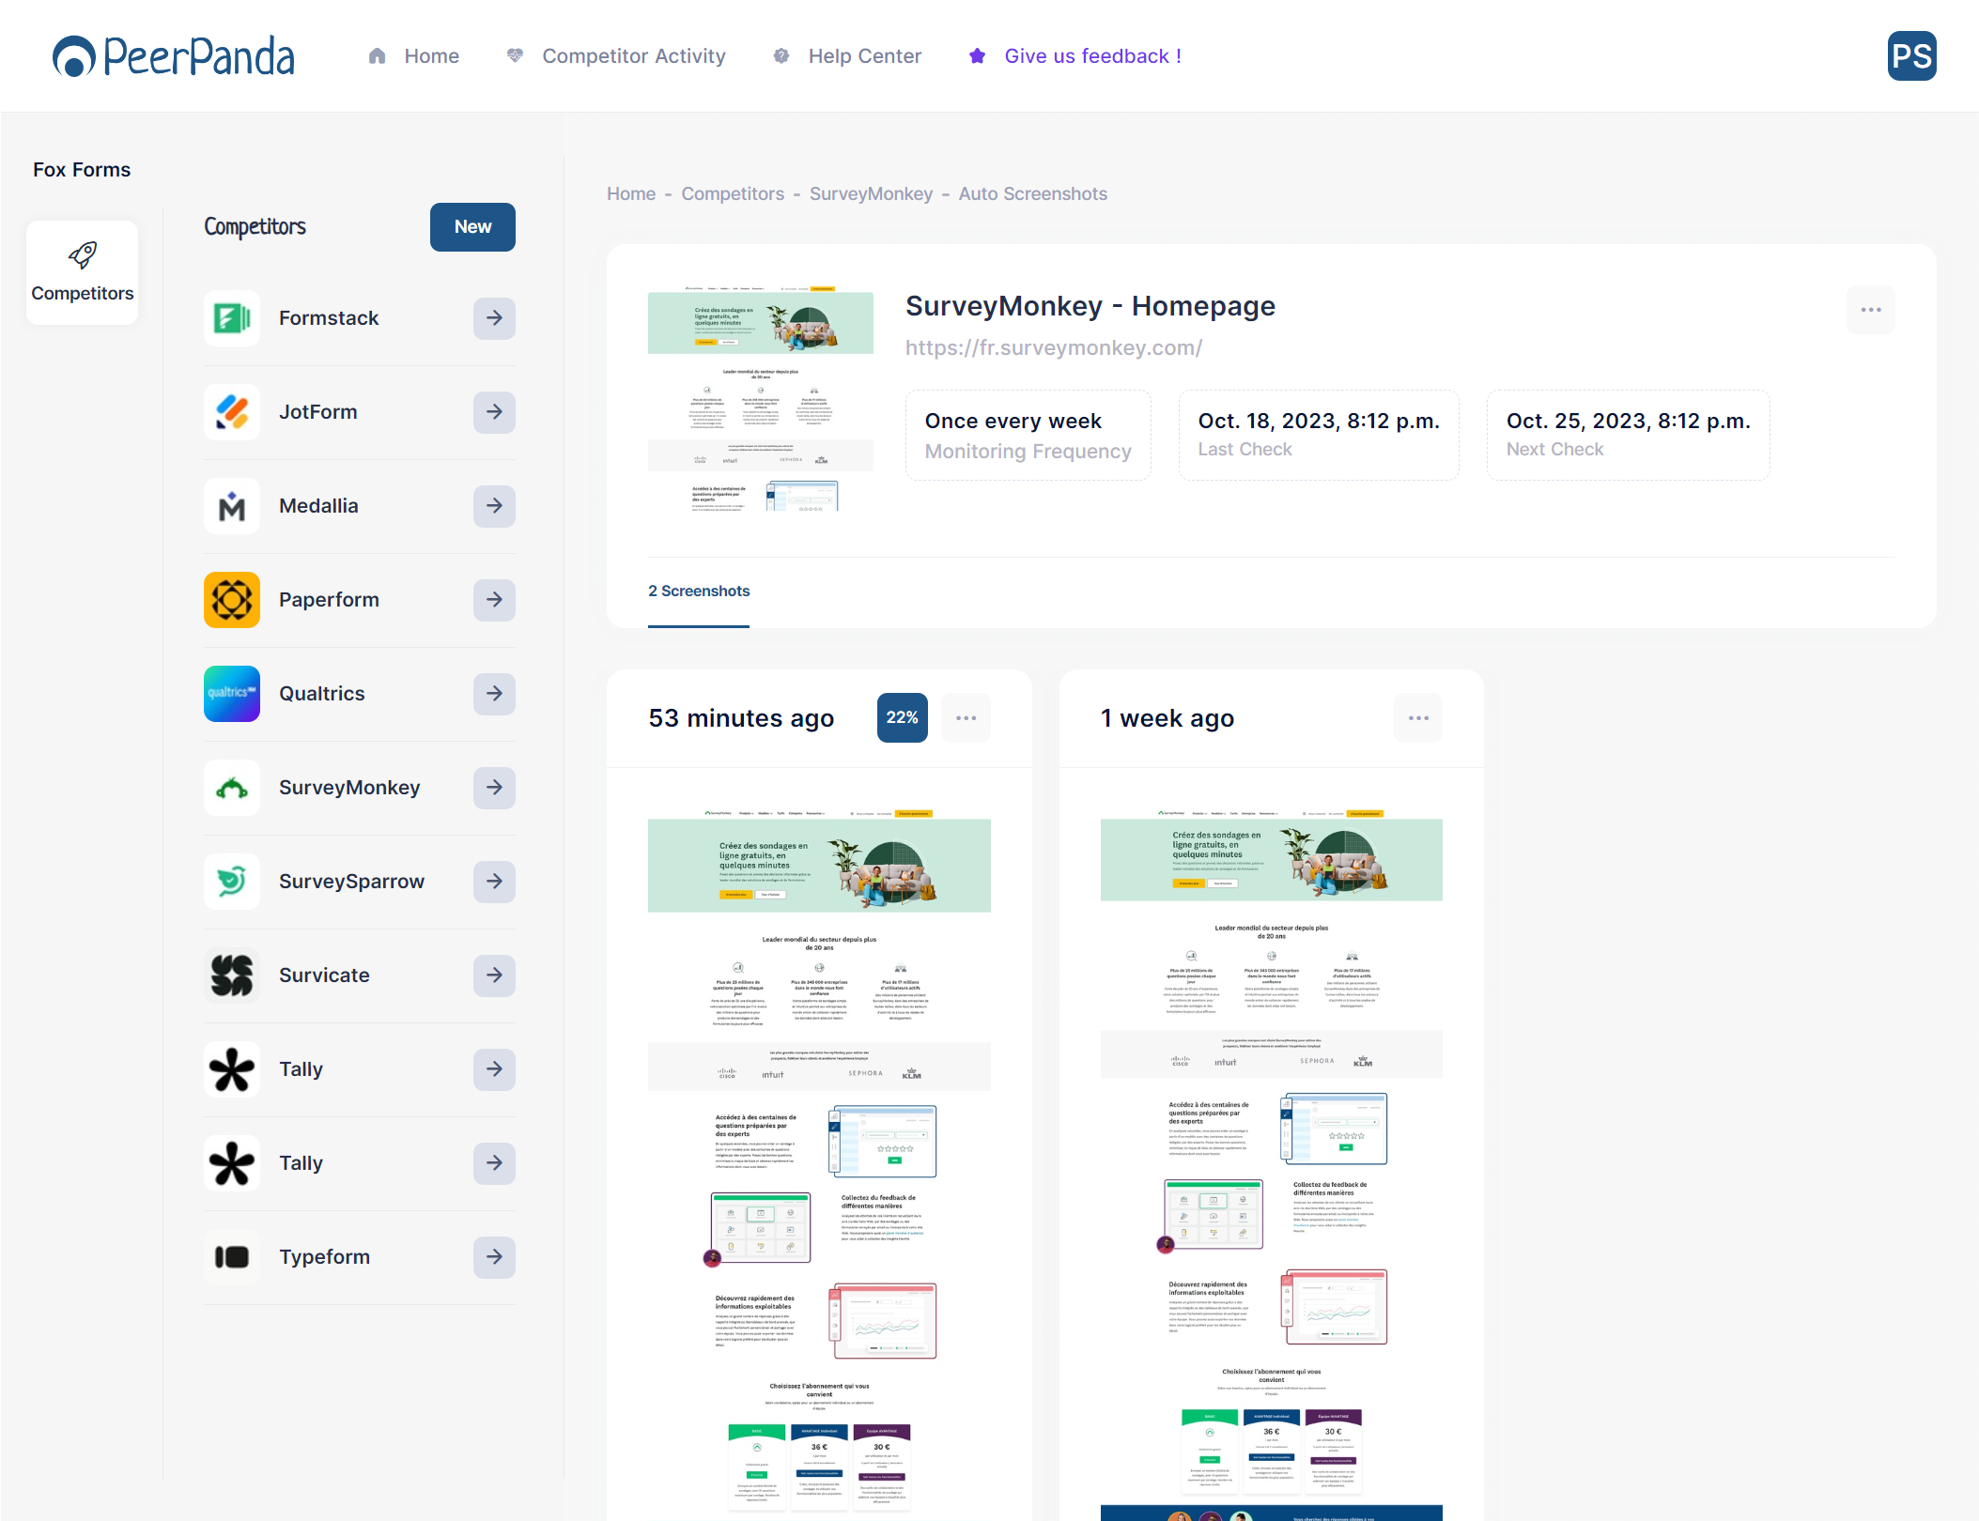1979x1521 pixels.
Task: Expand options for 1 week ago screenshot
Action: (x=1418, y=718)
